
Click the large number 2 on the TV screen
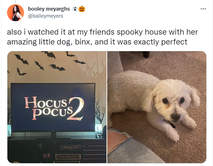[75, 109]
